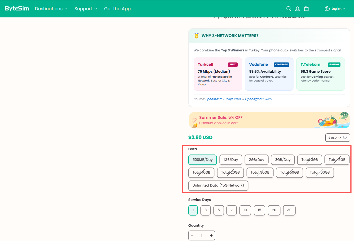Click the quantity input field
The width and height of the screenshot is (354, 241).
(202, 235)
